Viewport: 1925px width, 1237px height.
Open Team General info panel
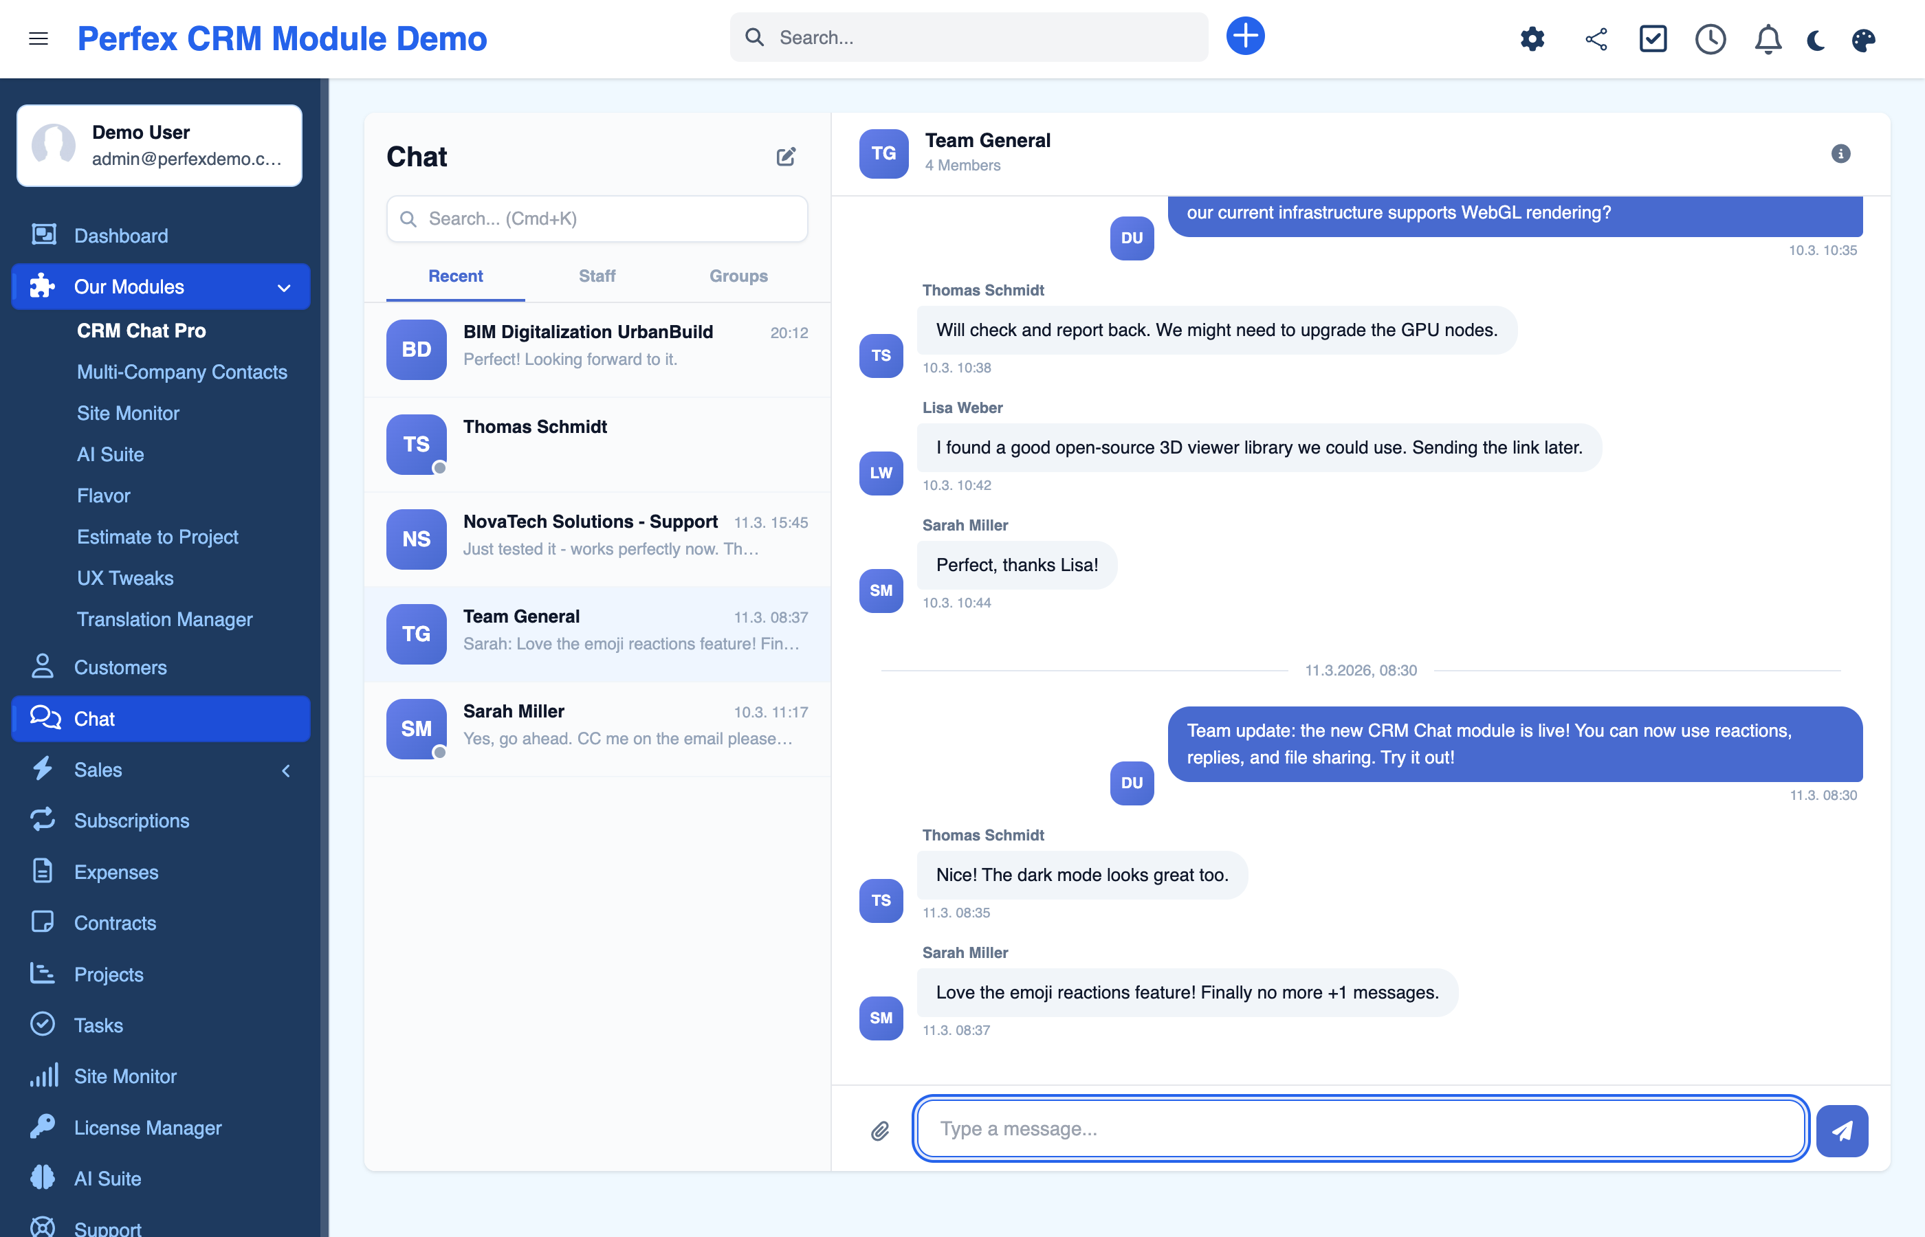tap(1840, 153)
